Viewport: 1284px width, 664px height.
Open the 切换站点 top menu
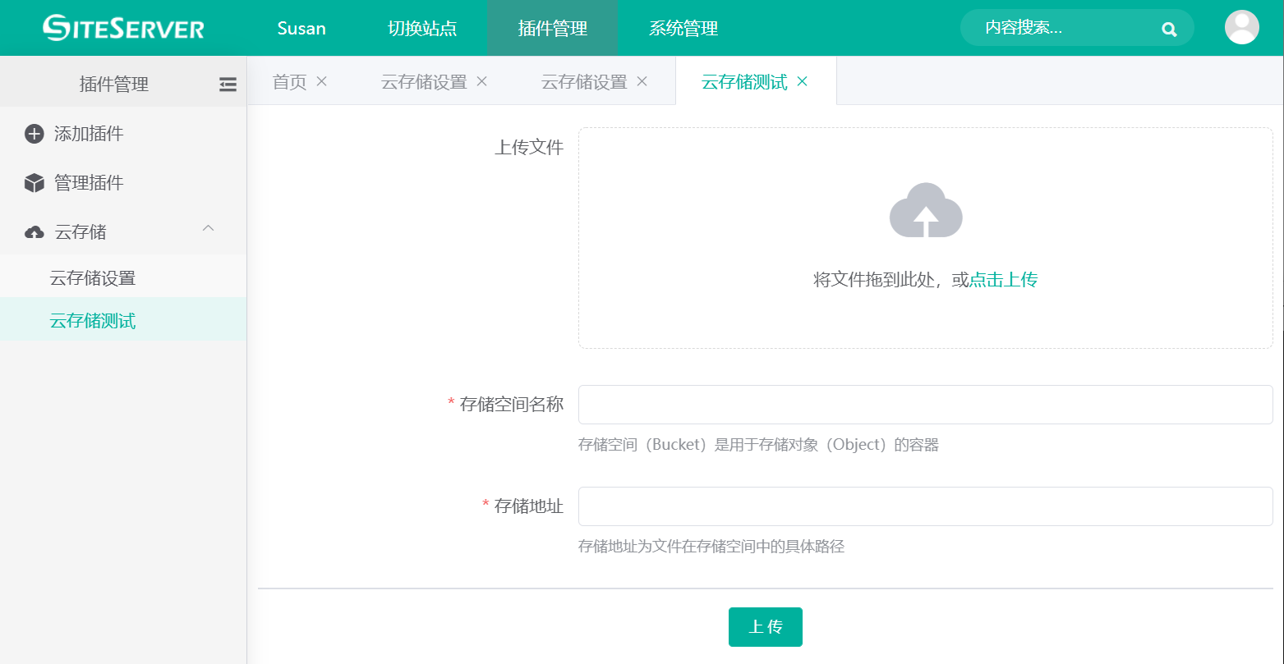coord(422,29)
